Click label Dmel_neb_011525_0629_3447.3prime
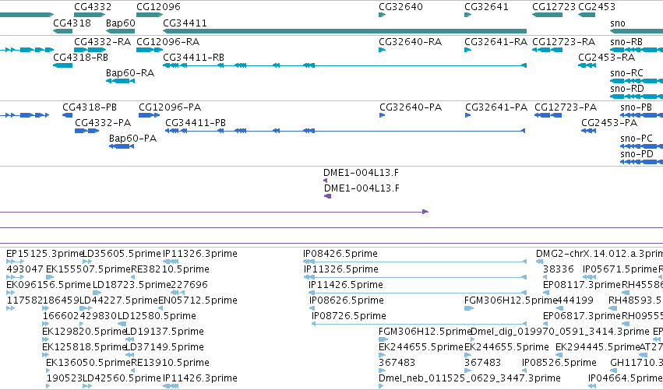Viewport: 663px width, 390px height. pos(469,378)
